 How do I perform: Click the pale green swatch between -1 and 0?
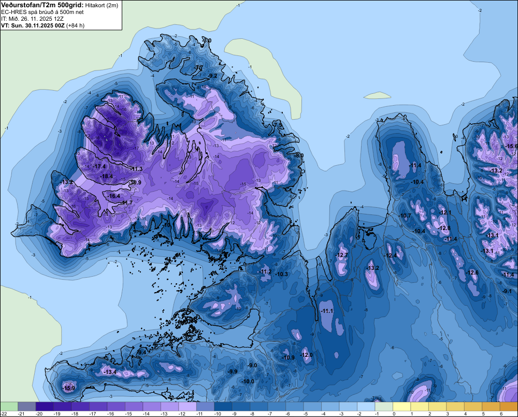click(x=383, y=406)
